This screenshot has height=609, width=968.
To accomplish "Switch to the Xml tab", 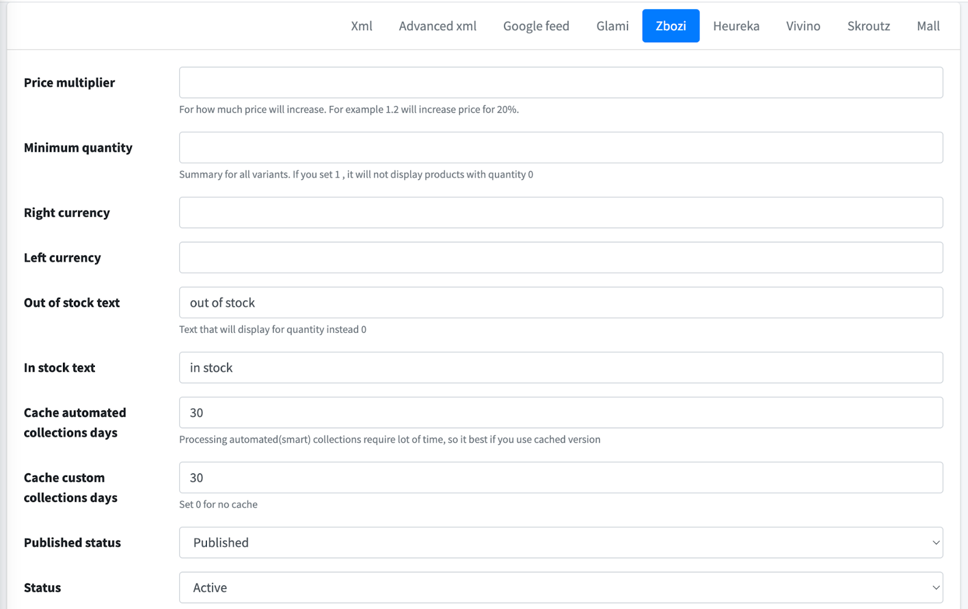I will (361, 26).
